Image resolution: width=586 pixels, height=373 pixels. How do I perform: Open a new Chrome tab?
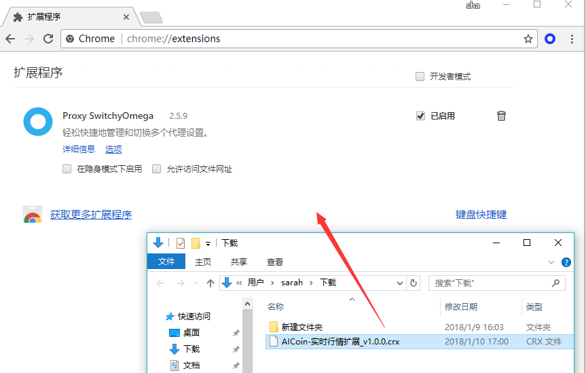pos(151,17)
